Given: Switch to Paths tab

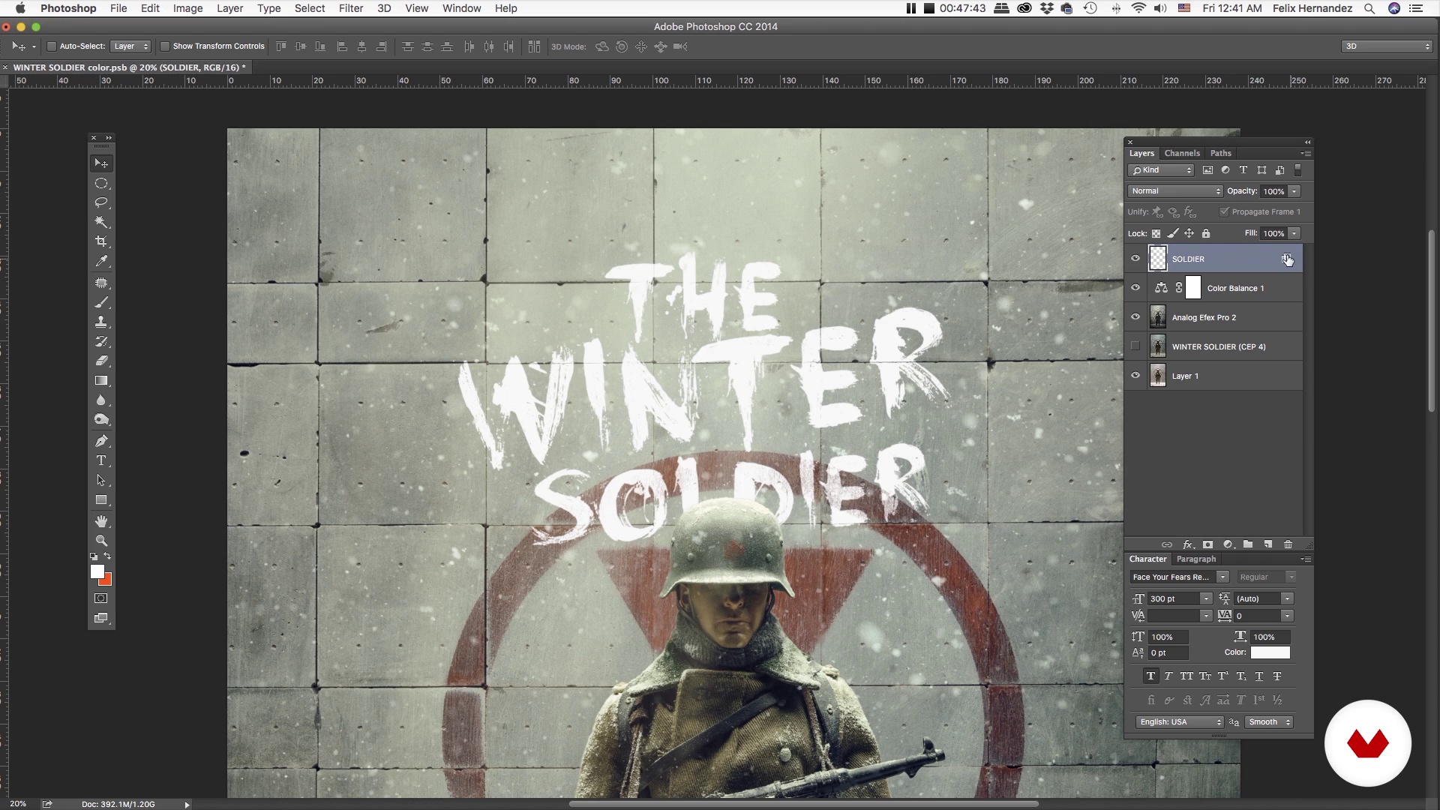Looking at the screenshot, I should [x=1220, y=153].
